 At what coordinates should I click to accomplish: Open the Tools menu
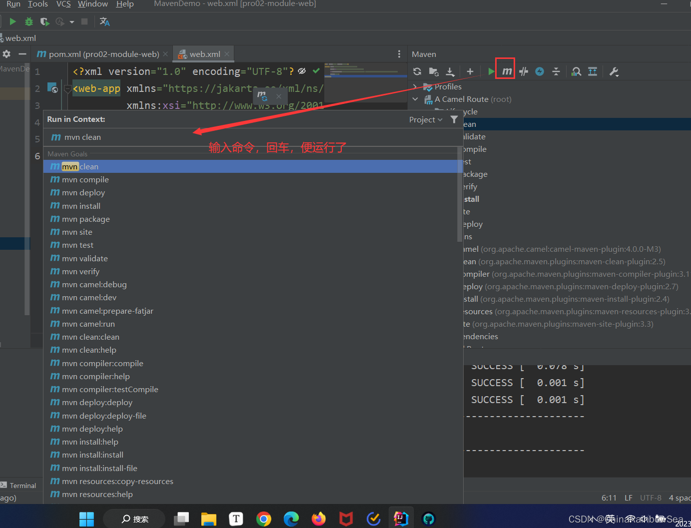click(x=38, y=4)
